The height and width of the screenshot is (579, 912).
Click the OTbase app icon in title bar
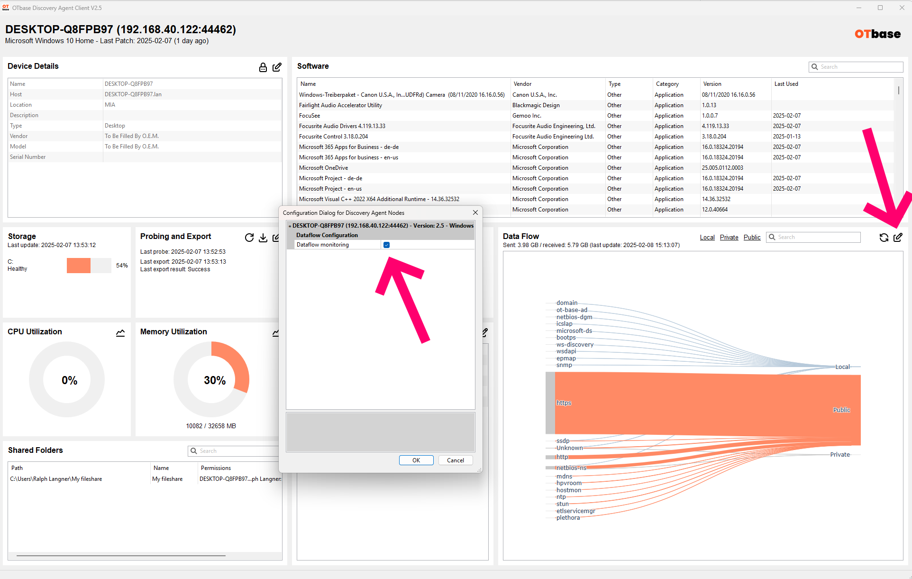tap(6, 8)
